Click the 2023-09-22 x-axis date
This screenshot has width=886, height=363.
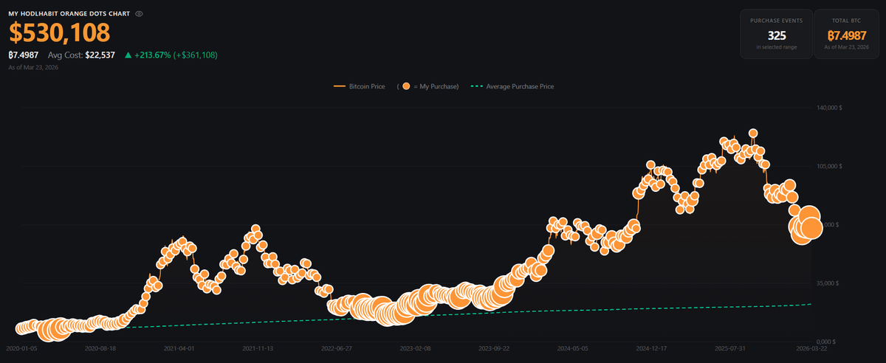coord(493,347)
